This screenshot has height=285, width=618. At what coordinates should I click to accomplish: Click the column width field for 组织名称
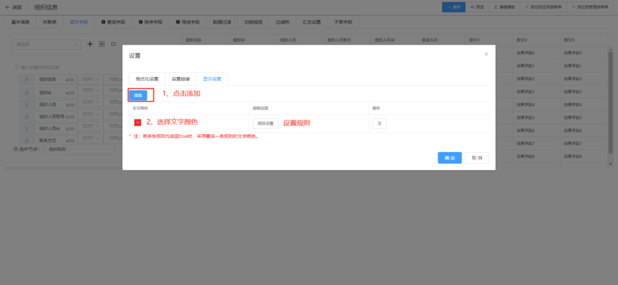point(112,79)
